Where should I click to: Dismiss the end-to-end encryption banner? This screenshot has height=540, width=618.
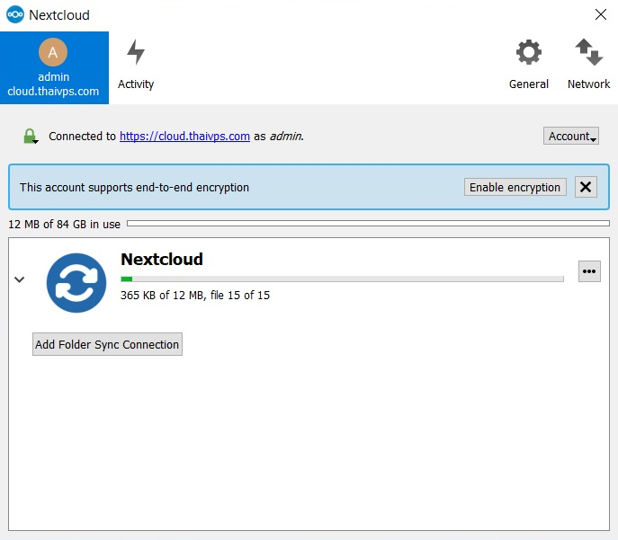pos(586,187)
